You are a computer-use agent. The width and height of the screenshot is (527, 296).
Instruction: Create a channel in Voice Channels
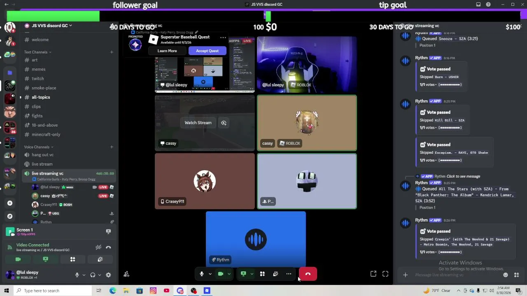pyautogui.click(x=112, y=147)
